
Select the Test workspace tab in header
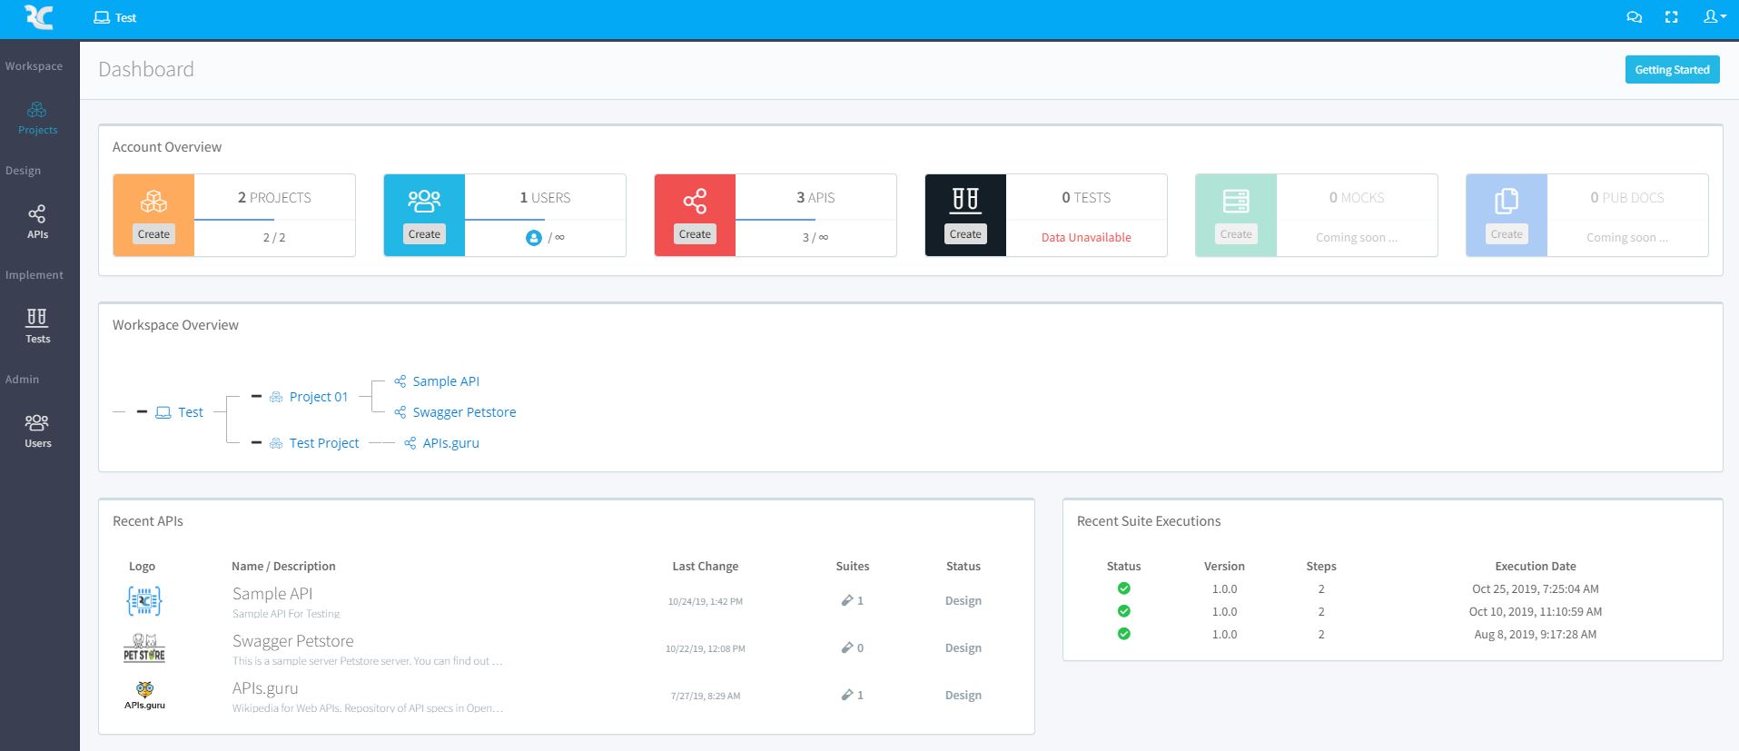tap(115, 17)
